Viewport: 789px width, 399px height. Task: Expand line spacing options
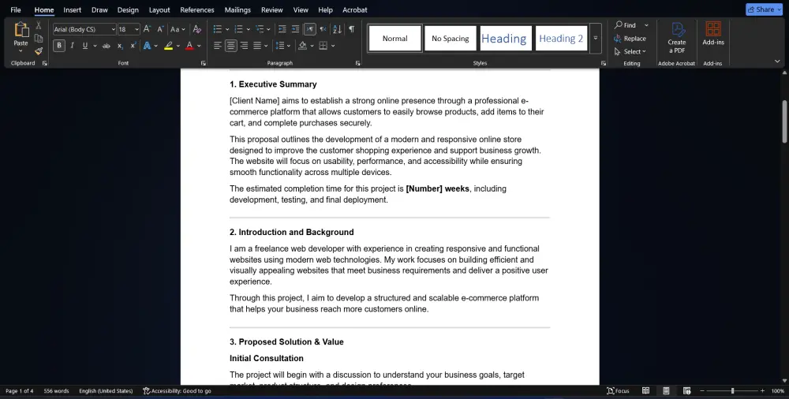point(282,46)
